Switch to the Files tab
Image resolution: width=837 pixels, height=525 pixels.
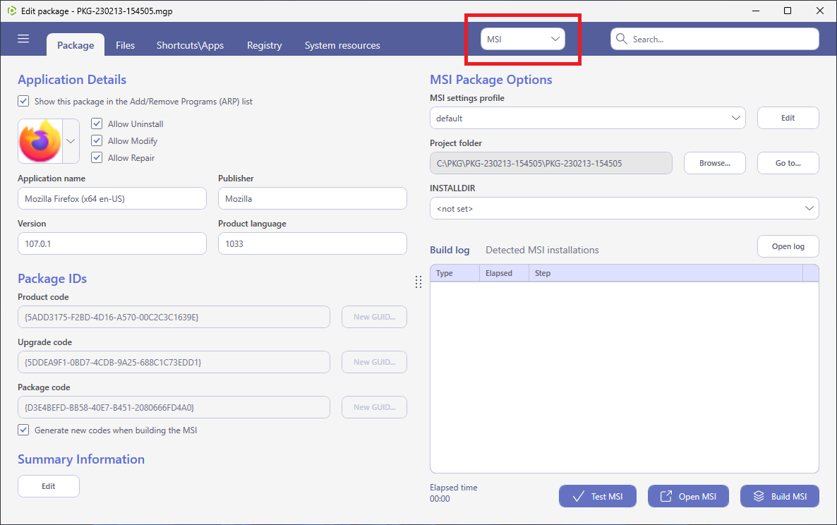click(126, 45)
